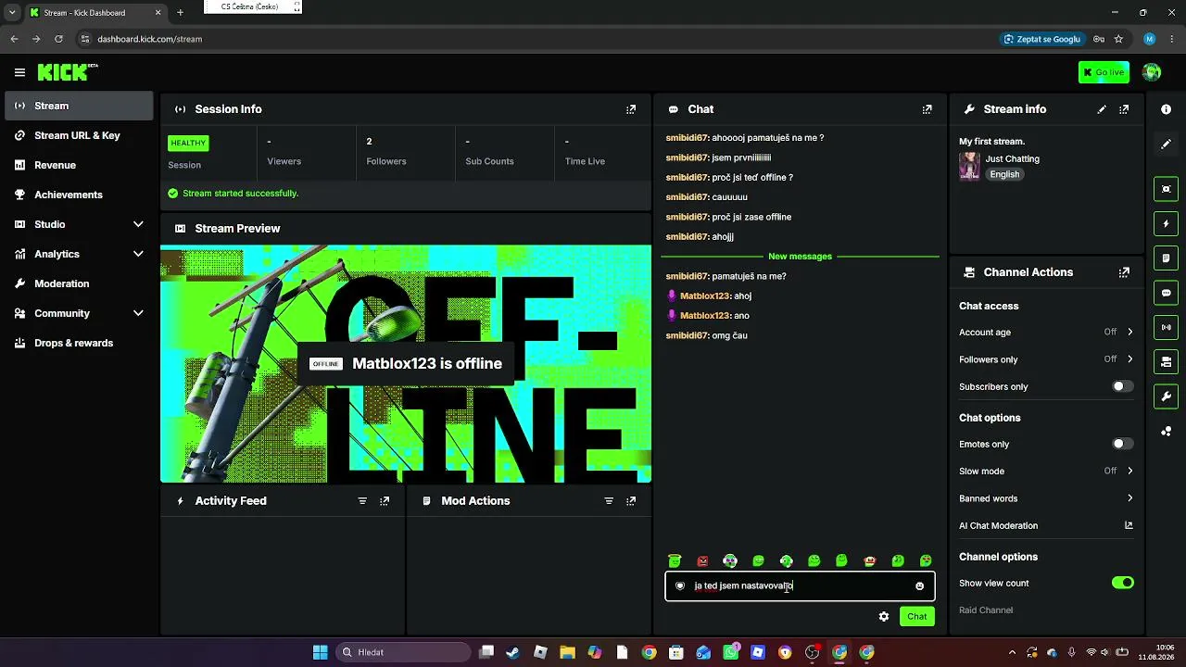
Task: Click Raid Channel option
Action: tap(986, 610)
